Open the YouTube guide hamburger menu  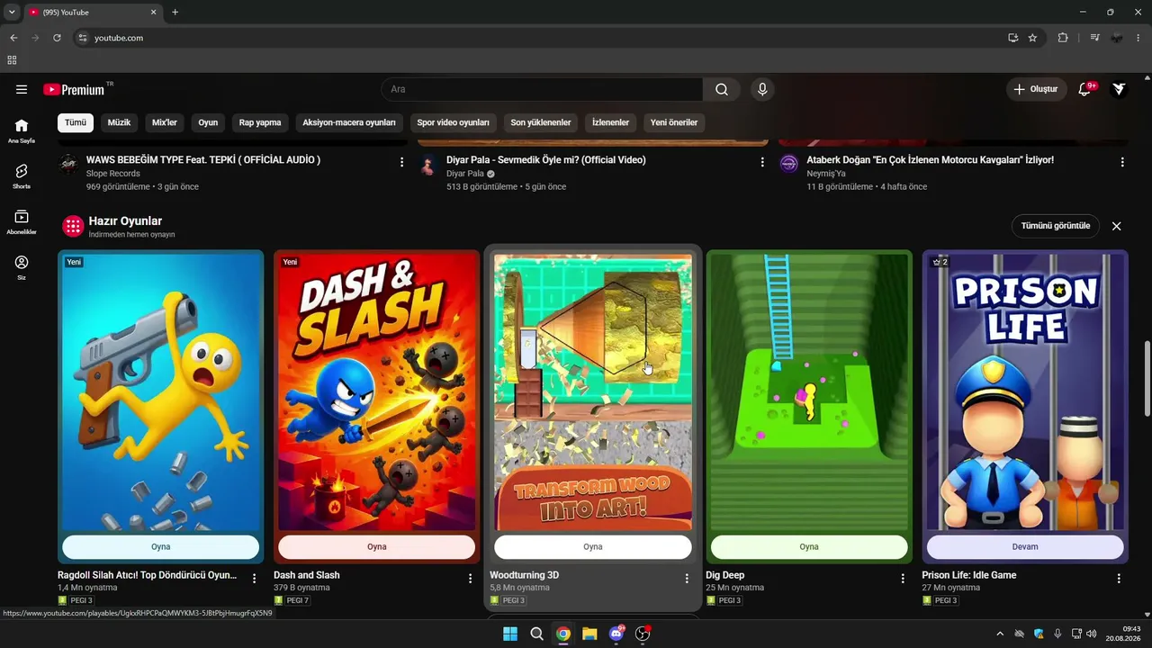(22, 89)
